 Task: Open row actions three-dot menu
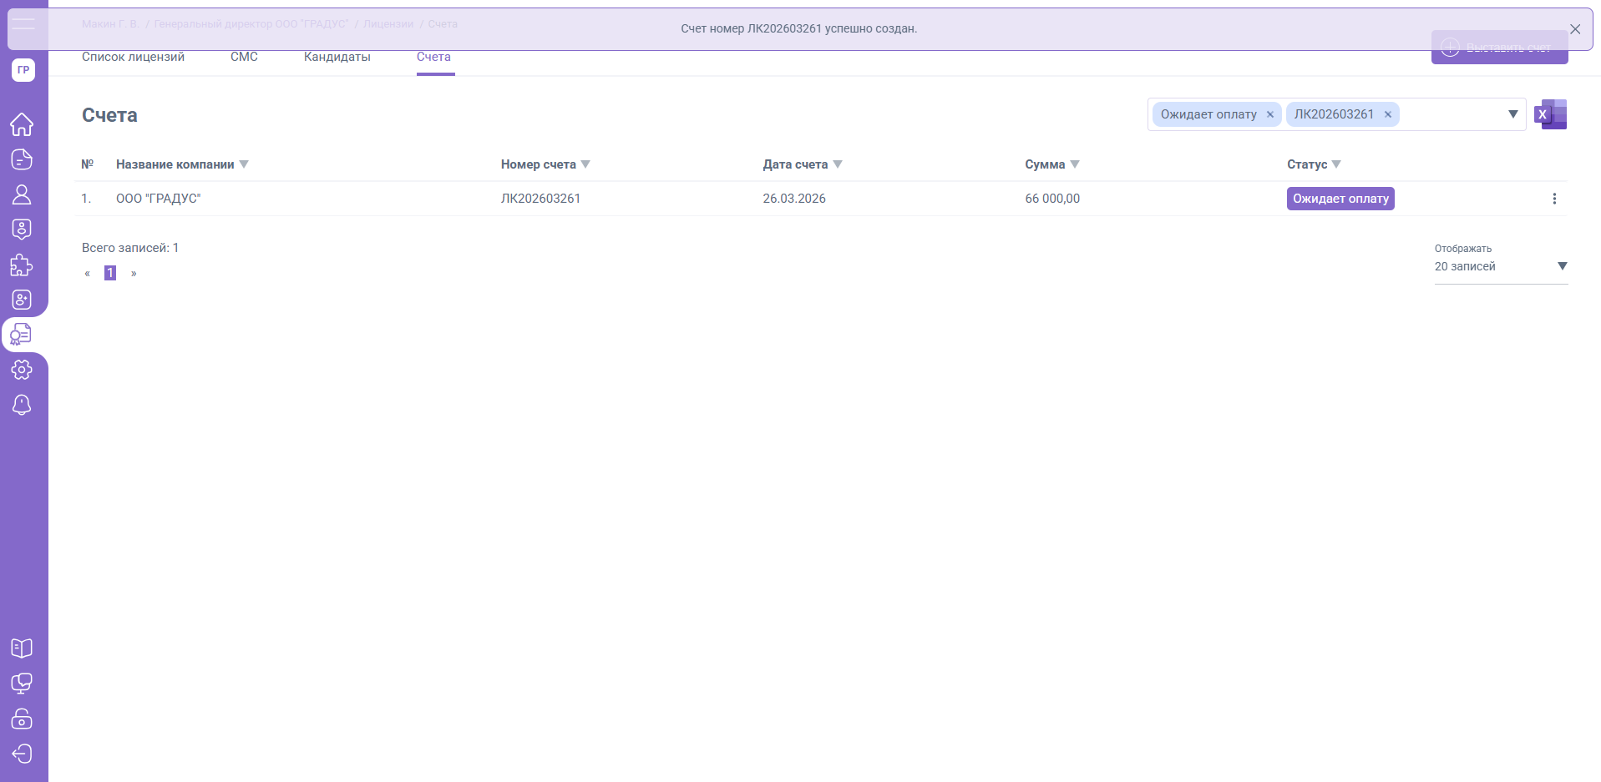pos(1554,199)
